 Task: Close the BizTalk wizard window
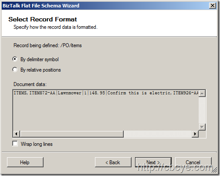coord(213,6)
